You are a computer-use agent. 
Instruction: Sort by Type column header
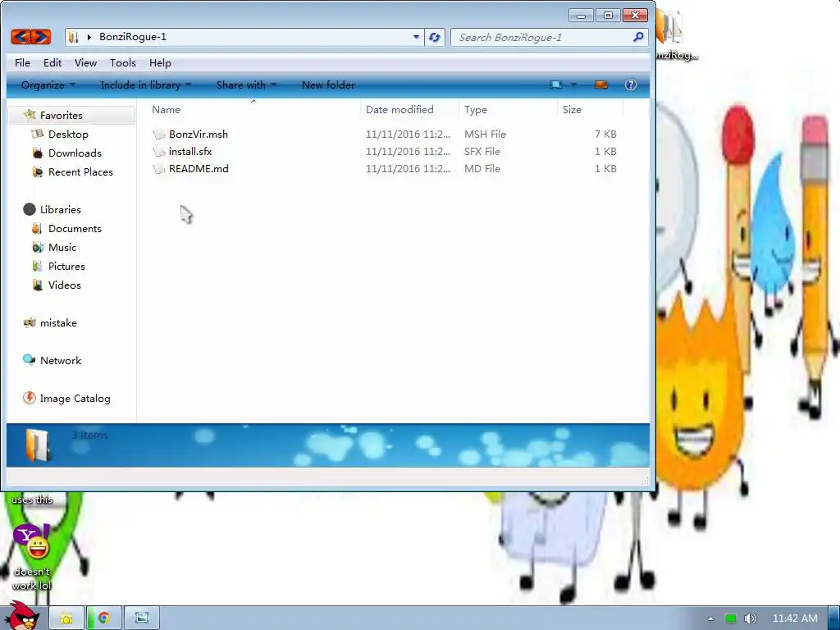508,109
